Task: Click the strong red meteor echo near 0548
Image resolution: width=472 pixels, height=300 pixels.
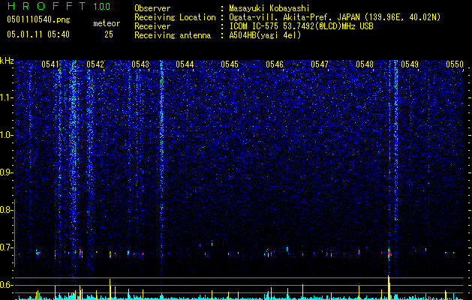Action: tap(389, 253)
